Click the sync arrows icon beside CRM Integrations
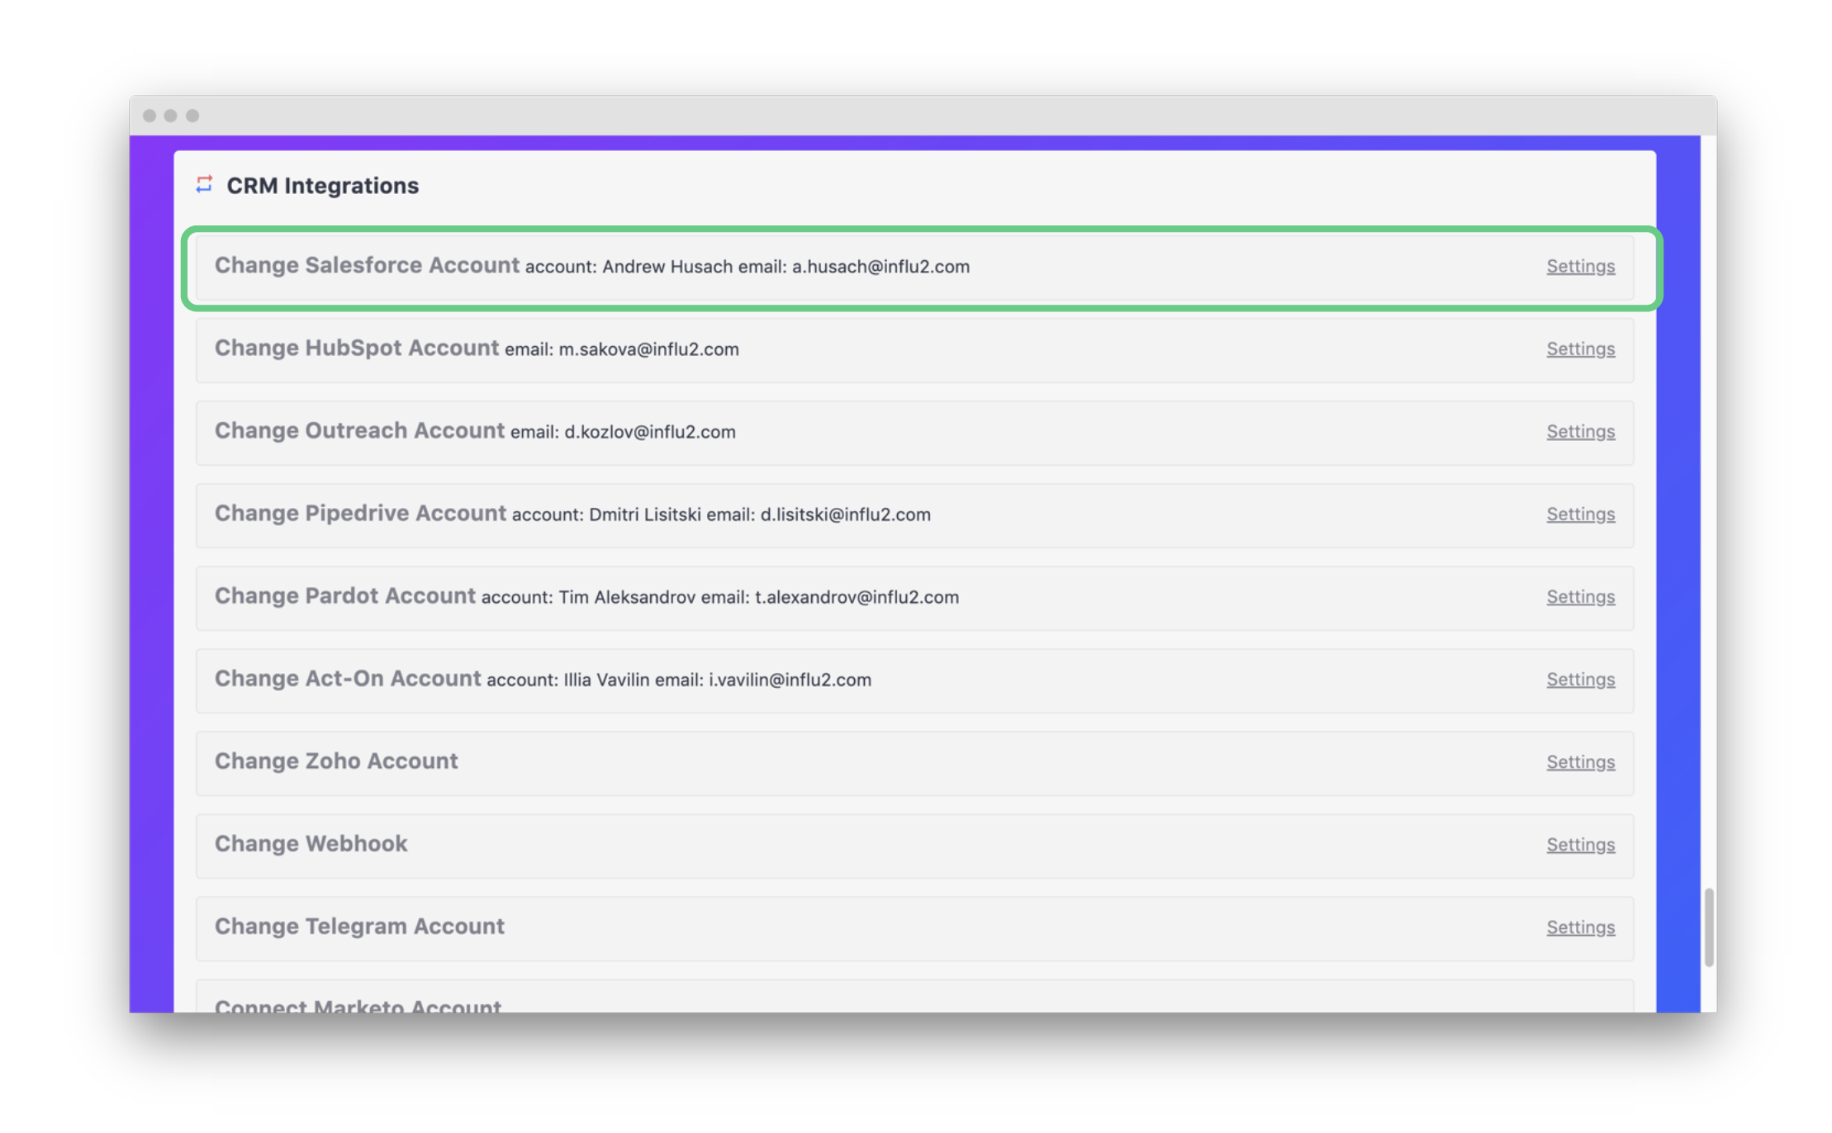This screenshot has height=1133, width=1832. [204, 186]
